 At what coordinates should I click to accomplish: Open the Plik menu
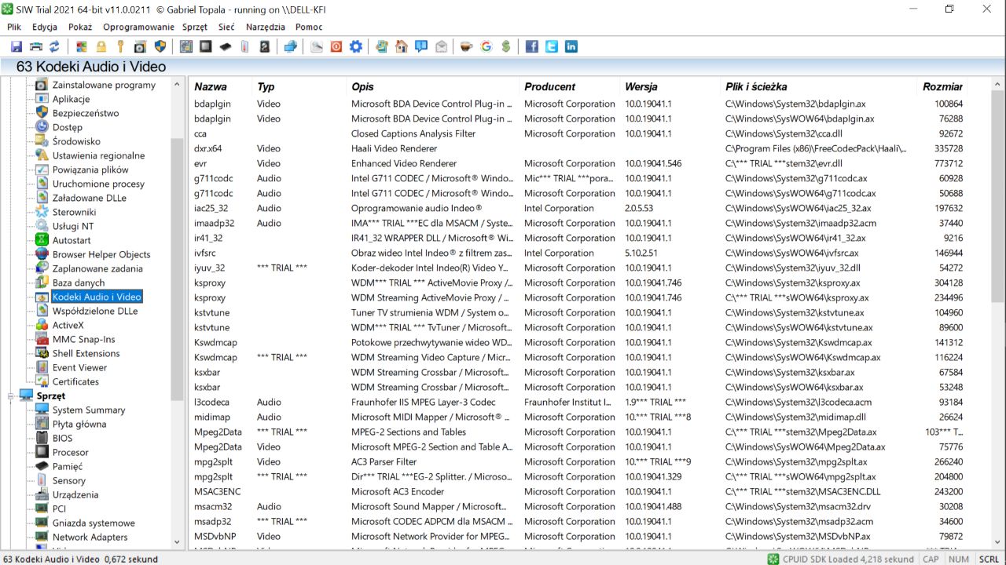14,27
